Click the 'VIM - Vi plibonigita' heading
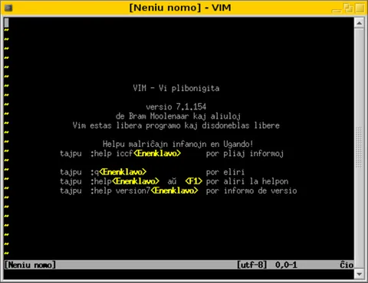368x283 pixels. tap(176, 88)
